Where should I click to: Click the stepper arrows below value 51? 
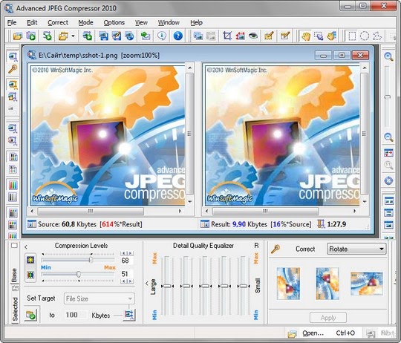[x=127, y=281]
